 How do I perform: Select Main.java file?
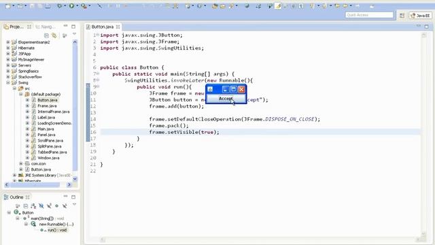pos(46,129)
